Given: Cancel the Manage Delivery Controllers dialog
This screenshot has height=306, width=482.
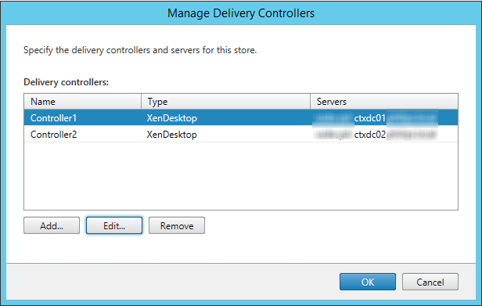Looking at the screenshot, I should click(430, 282).
